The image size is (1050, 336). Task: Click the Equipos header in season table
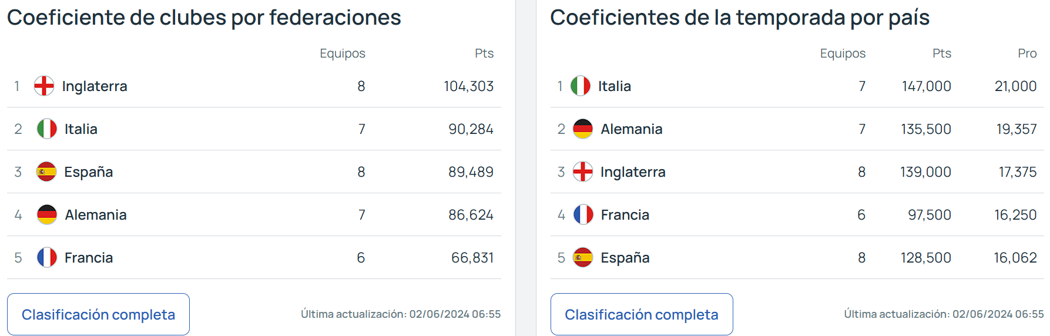[843, 53]
